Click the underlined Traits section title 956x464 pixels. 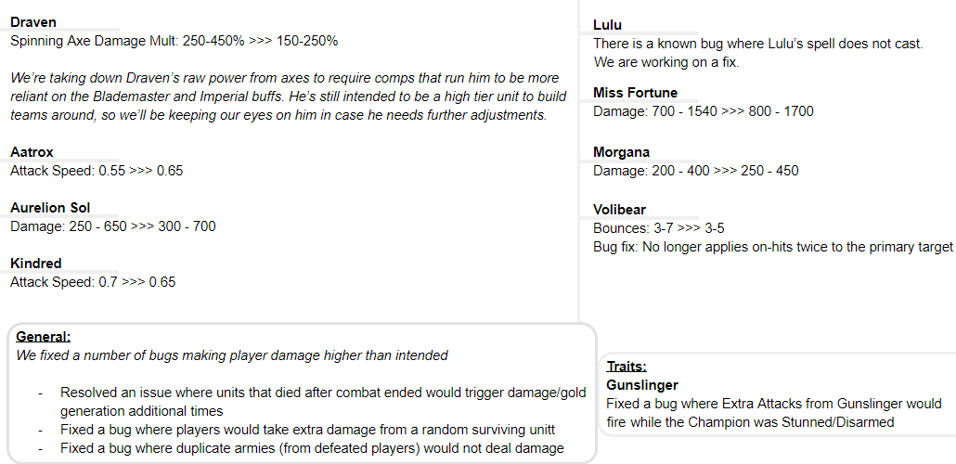[627, 367]
